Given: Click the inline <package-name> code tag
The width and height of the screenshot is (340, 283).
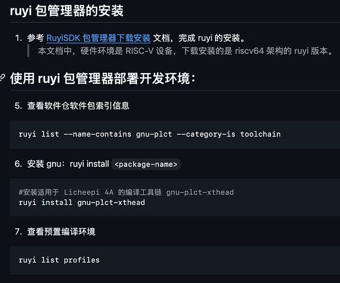Looking at the screenshot, I should point(146,164).
